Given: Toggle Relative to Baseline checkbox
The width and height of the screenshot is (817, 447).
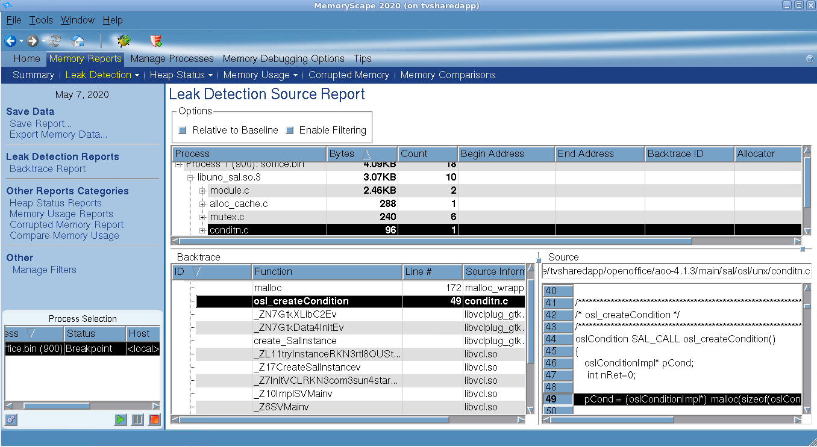Looking at the screenshot, I should (183, 131).
